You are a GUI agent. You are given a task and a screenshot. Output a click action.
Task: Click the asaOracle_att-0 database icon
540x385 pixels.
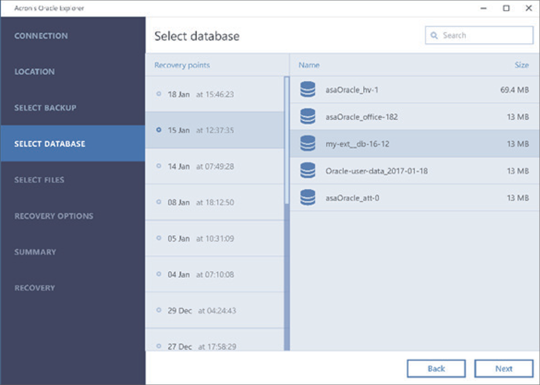tap(308, 197)
